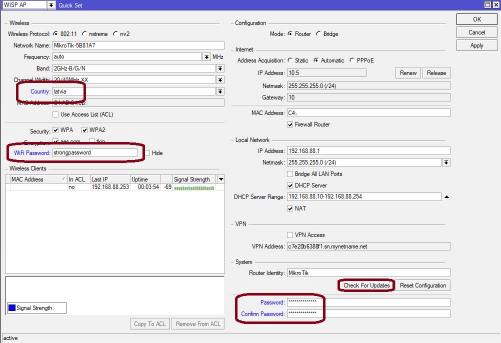Image resolution: width=501 pixels, height=343 pixels.
Task: Open the WISP AP mode dropdown
Action: coord(51,5)
